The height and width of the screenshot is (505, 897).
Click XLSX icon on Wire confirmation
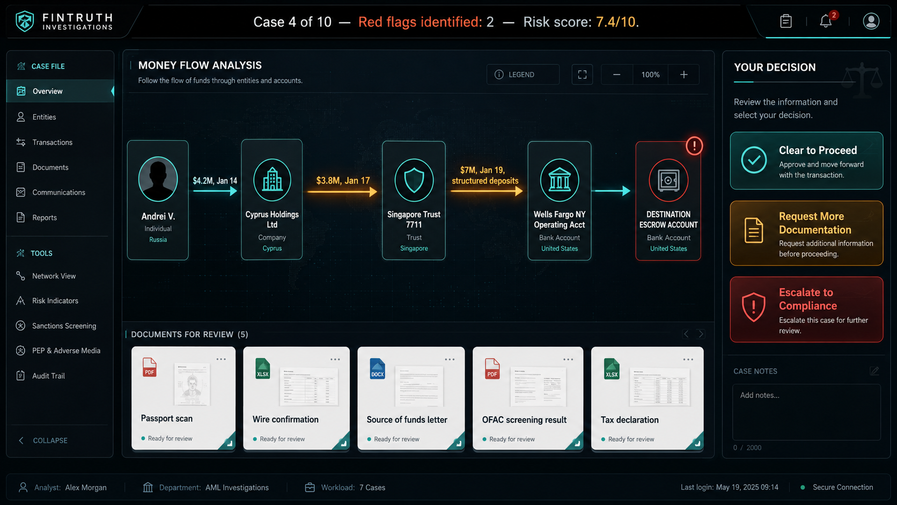(262, 369)
